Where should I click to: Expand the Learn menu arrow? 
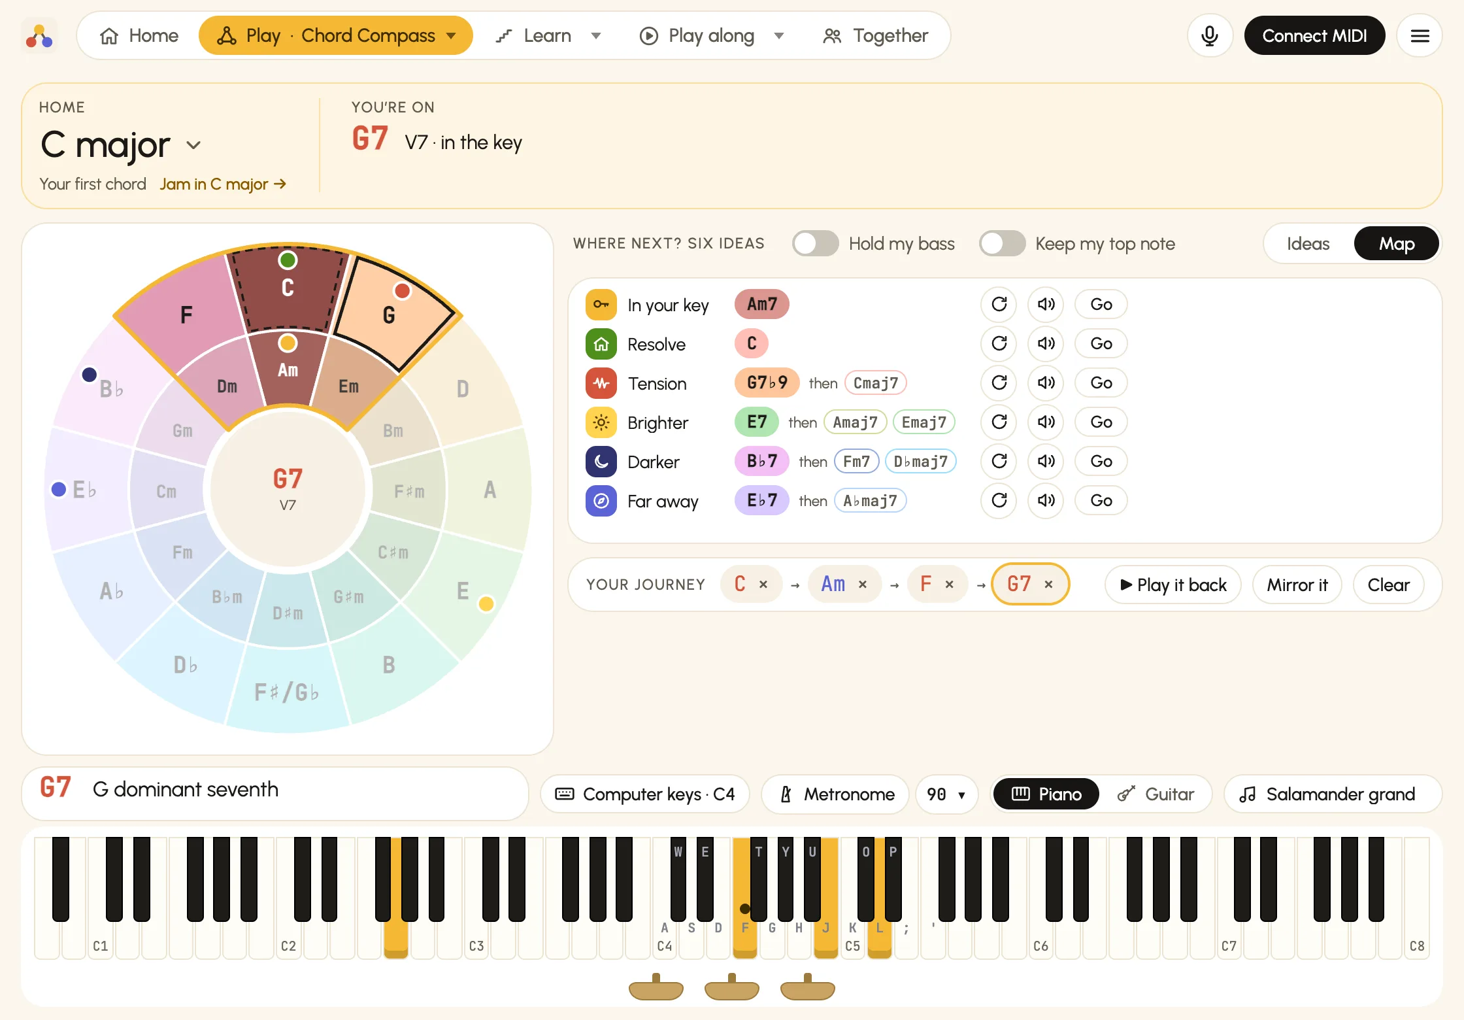click(x=595, y=36)
